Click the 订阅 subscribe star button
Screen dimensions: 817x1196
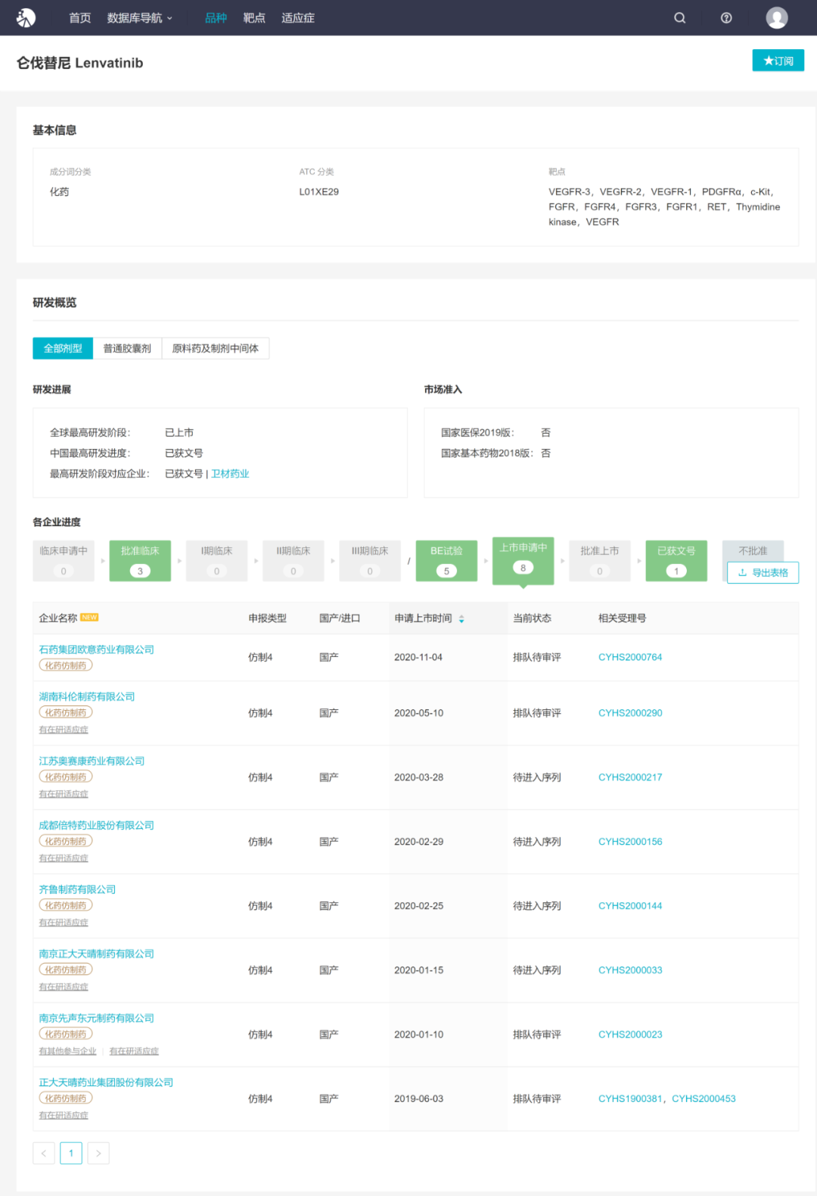pyautogui.click(x=778, y=61)
